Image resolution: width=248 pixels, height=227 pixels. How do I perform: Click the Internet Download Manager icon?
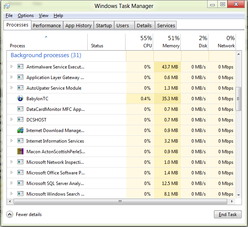20,130
